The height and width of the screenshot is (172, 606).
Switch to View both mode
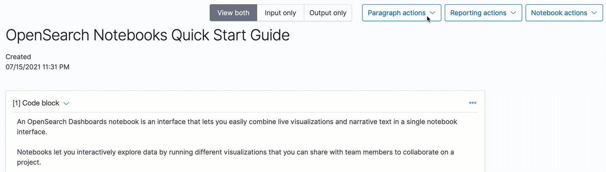pyautogui.click(x=233, y=13)
